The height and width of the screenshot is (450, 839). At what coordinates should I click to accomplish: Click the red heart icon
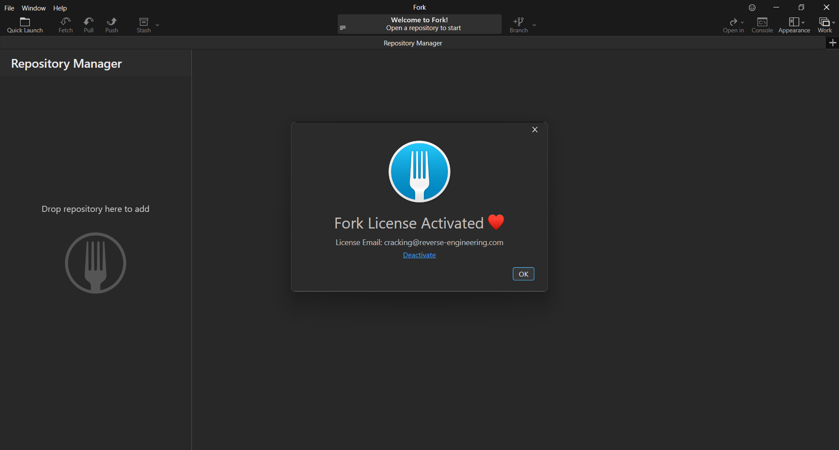tap(496, 222)
